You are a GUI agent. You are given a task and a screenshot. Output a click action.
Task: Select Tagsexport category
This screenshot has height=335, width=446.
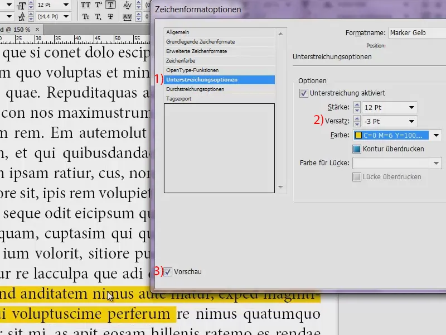[219, 99]
